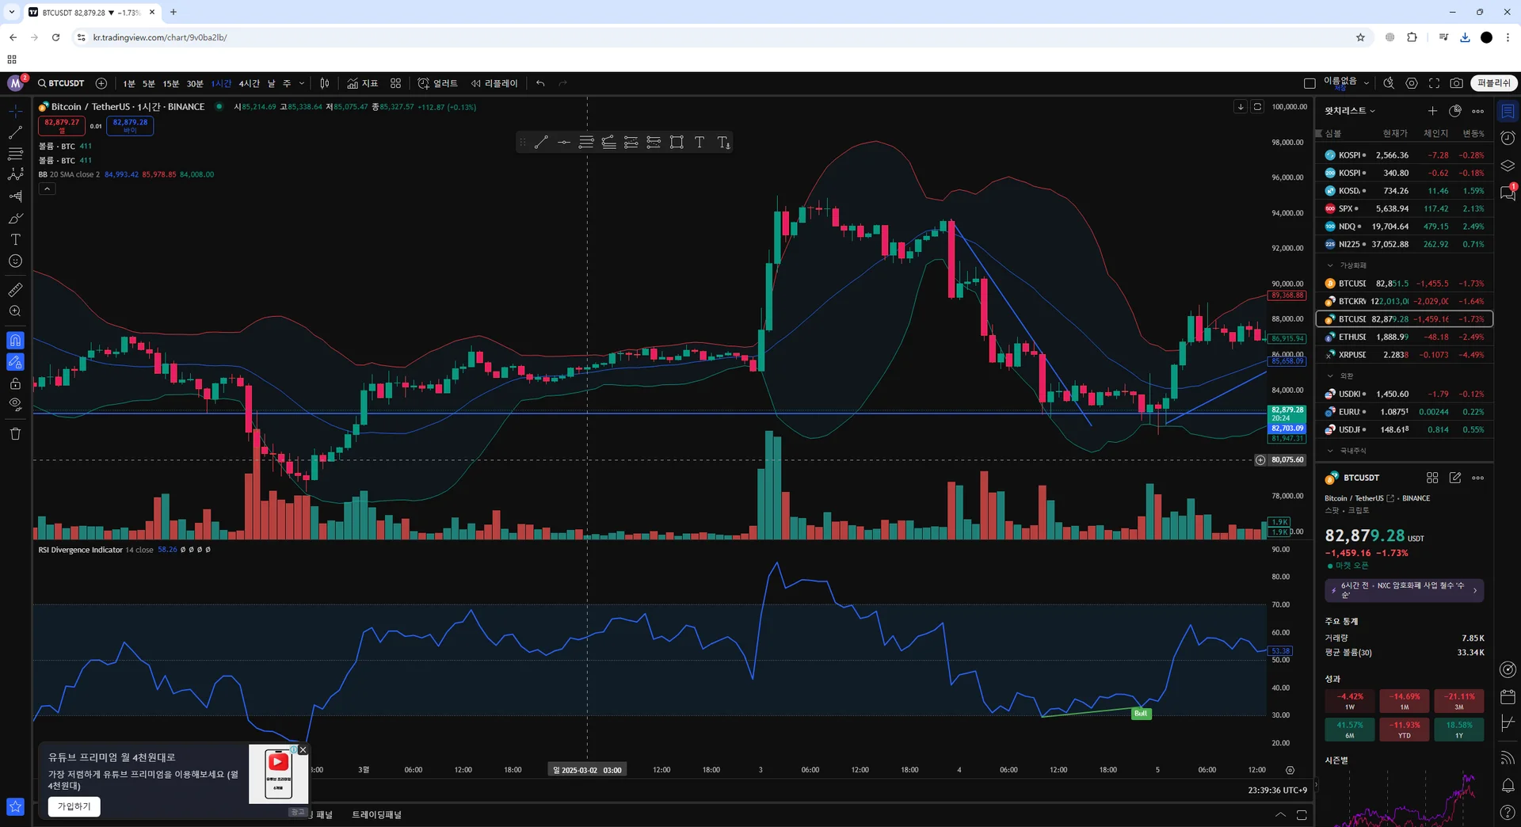Open chart settings hexagon icon
This screenshot has height=827, width=1521.
pyautogui.click(x=1412, y=83)
